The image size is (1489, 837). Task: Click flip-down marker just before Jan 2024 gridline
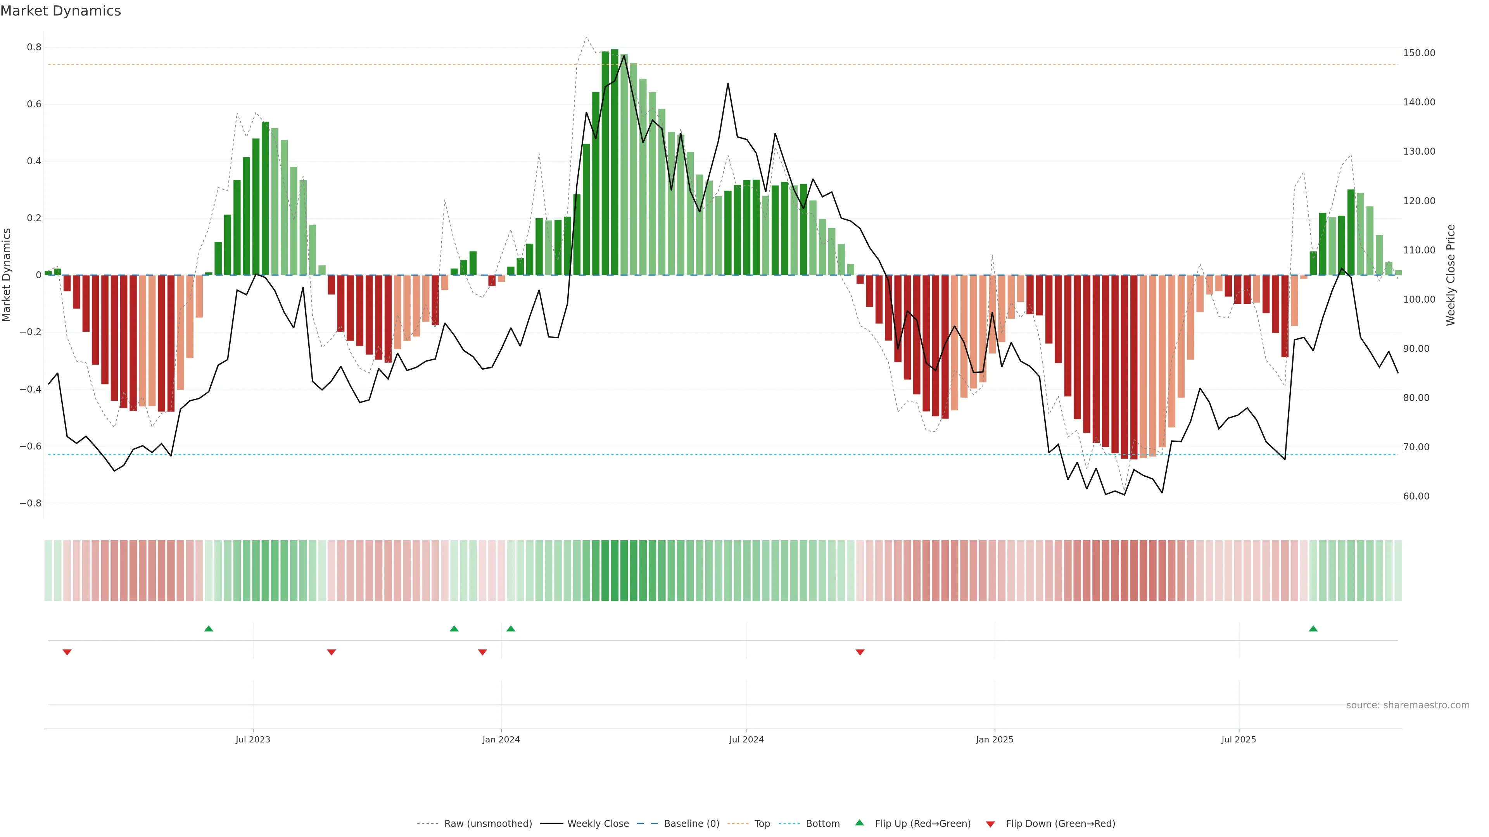[x=482, y=652]
